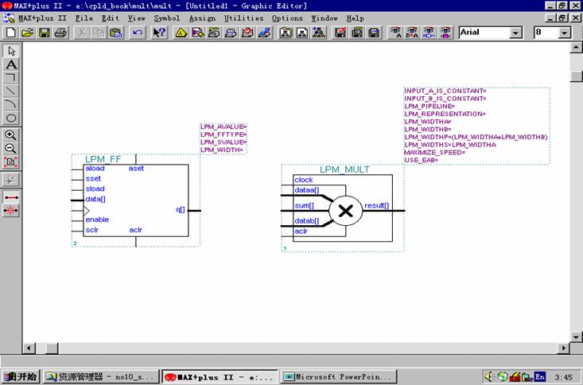
Task: Click the horizontal scrollbar left arrow
Action: point(29,348)
